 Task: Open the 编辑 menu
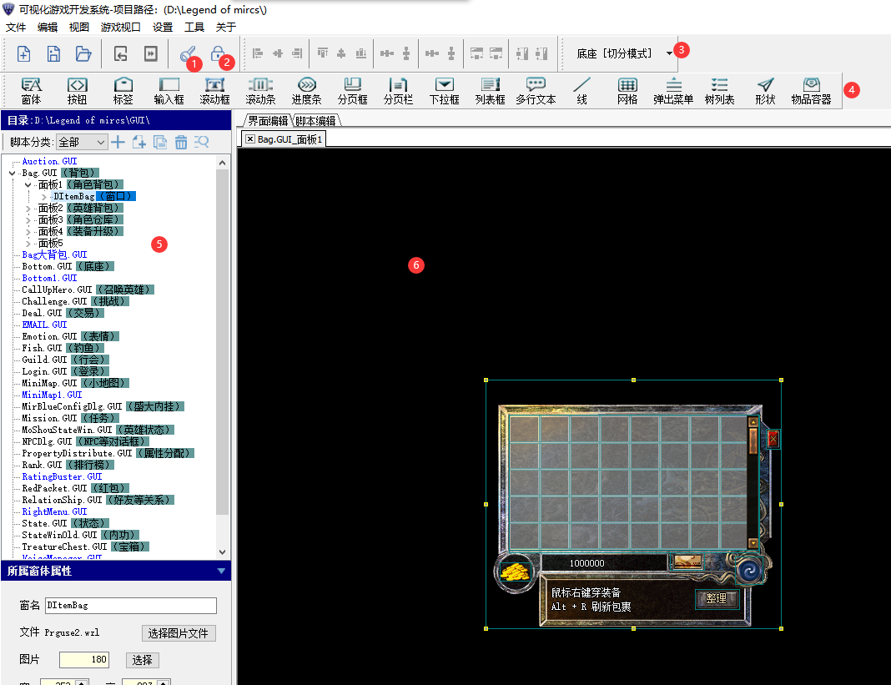pos(48,28)
